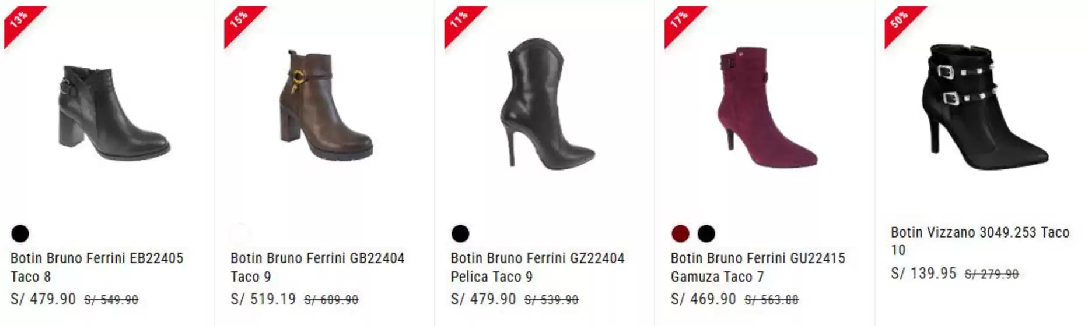The image size is (1088, 326).
Task: Open Botin Bruno Ferrini GB22404 Taco 9
Action: 317,267
